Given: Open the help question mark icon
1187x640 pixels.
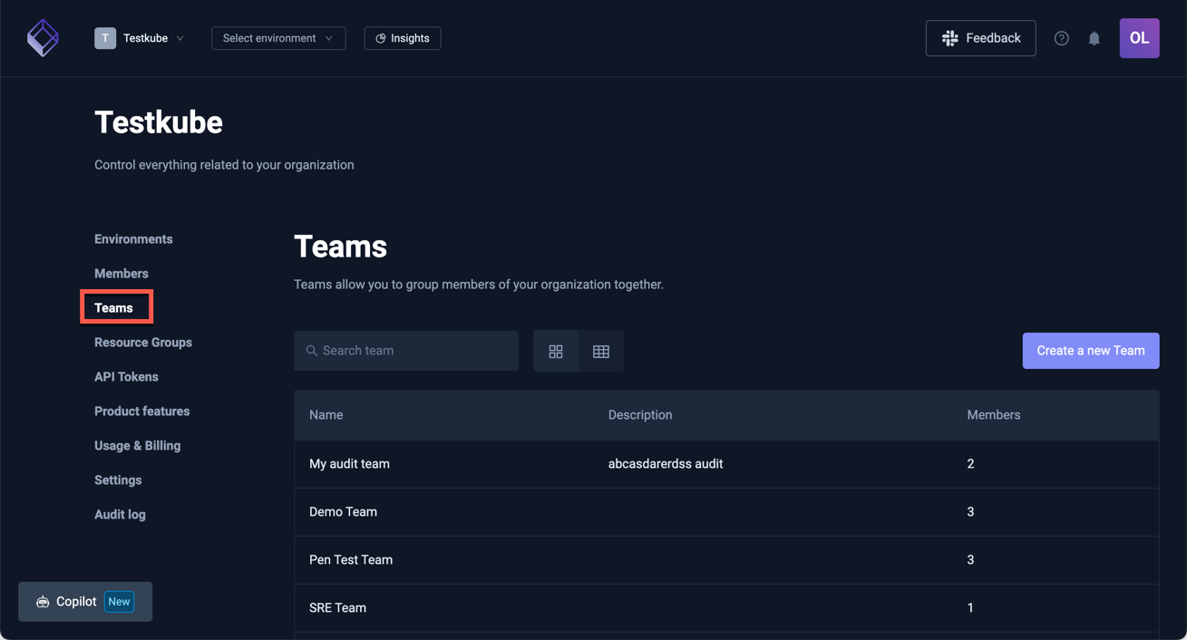Looking at the screenshot, I should 1061,38.
